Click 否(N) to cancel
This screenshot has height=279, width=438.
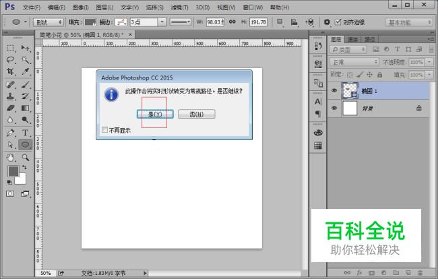pos(197,114)
